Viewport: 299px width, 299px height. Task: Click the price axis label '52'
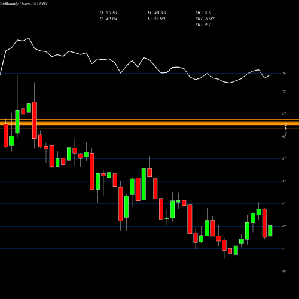[x=284, y=181]
